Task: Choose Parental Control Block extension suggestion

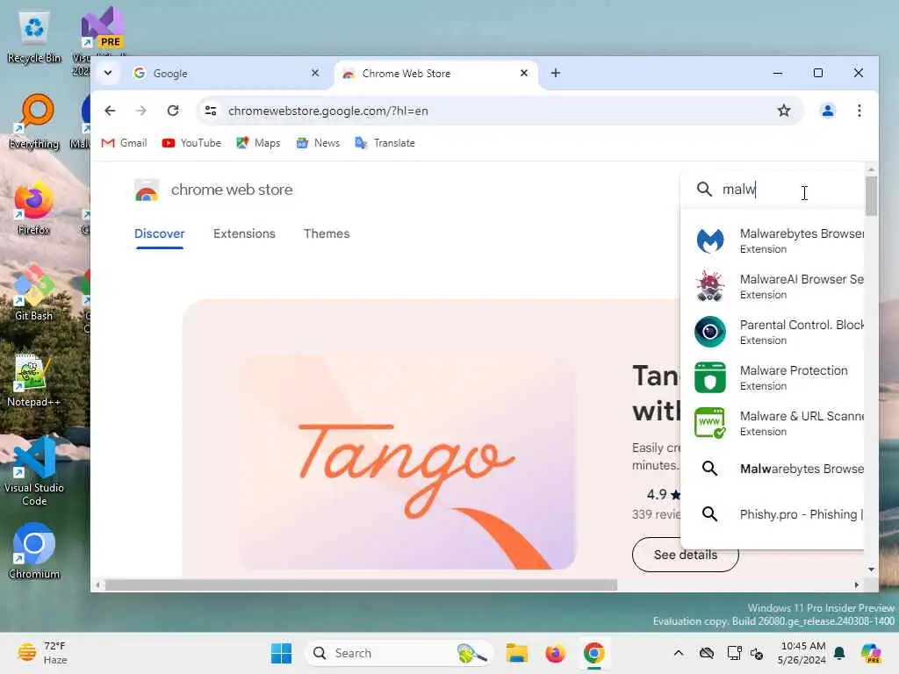Action: (773, 332)
